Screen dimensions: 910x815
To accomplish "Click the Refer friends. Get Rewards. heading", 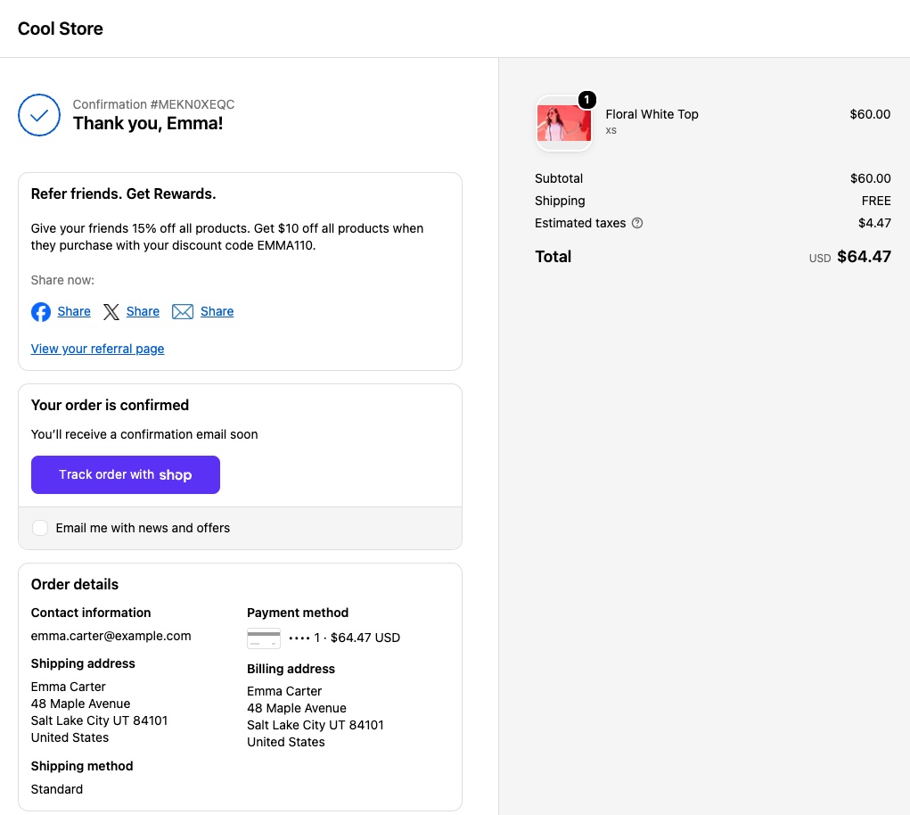I will tap(124, 193).
